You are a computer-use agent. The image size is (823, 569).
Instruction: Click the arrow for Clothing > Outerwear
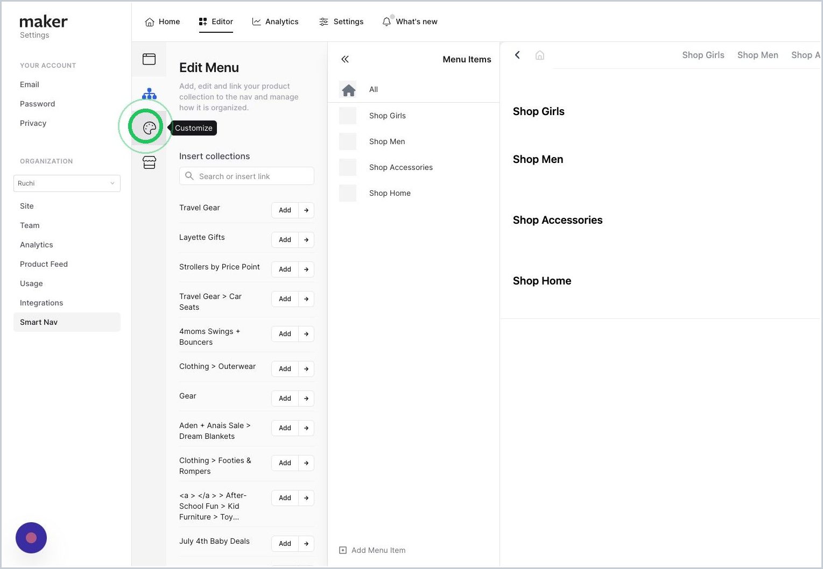pos(306,369)
